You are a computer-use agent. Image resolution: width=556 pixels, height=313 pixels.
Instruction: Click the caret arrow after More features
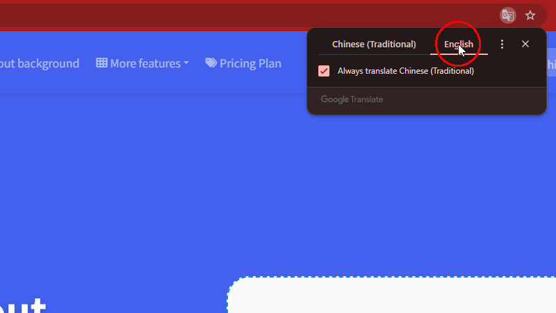click(186, 63)
